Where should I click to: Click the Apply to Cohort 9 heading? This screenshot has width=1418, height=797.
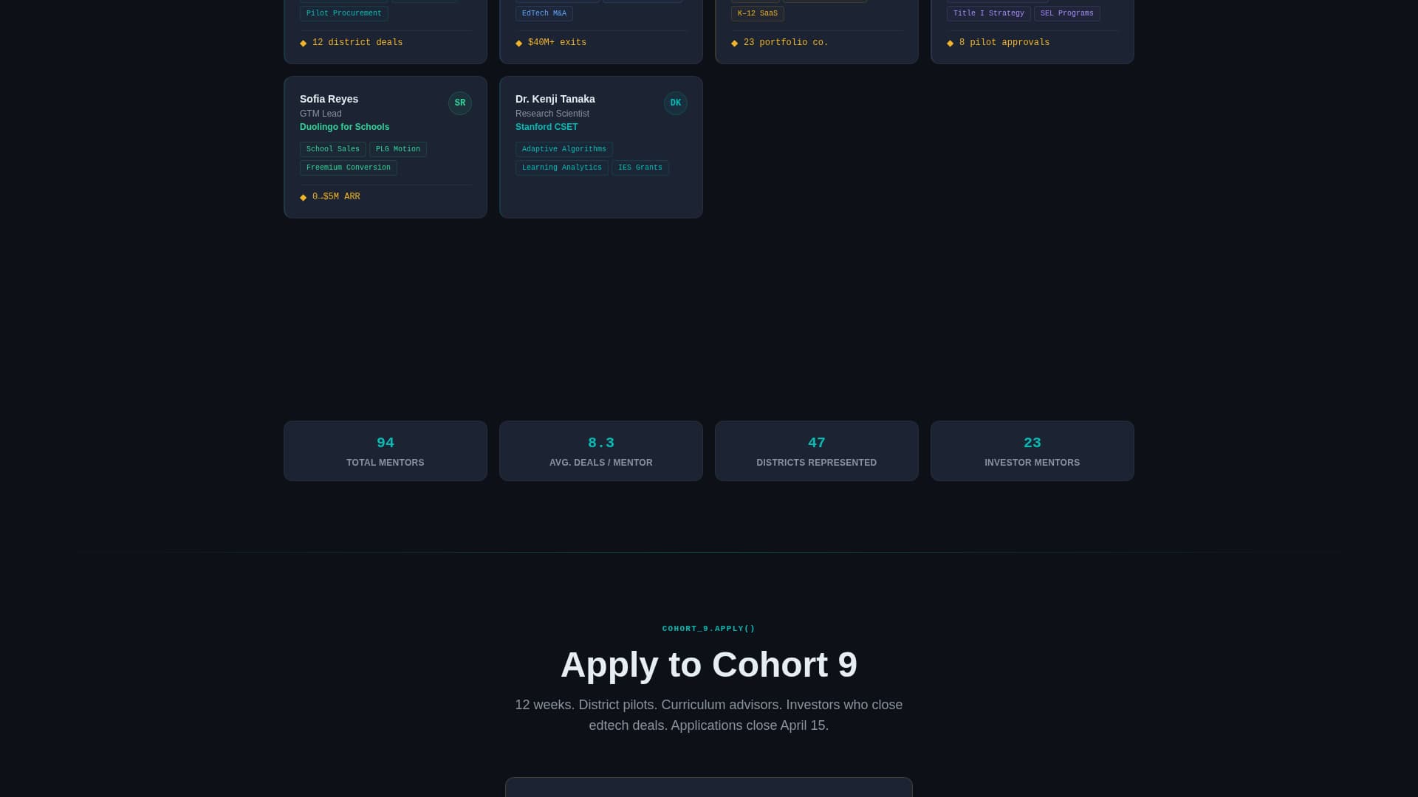tap(709, 665)
